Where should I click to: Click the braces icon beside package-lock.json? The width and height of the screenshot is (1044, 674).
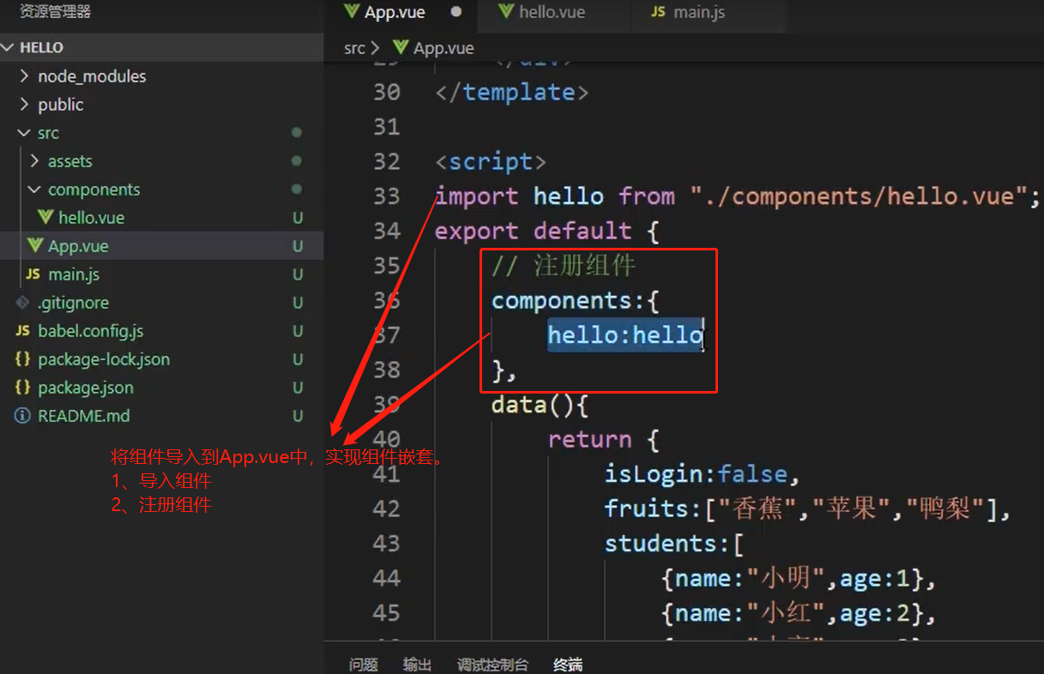tap(22, 359)
